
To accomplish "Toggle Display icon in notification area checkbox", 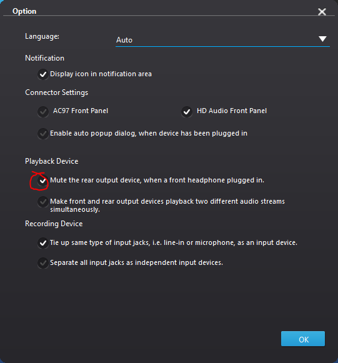I will pos(43,74).
